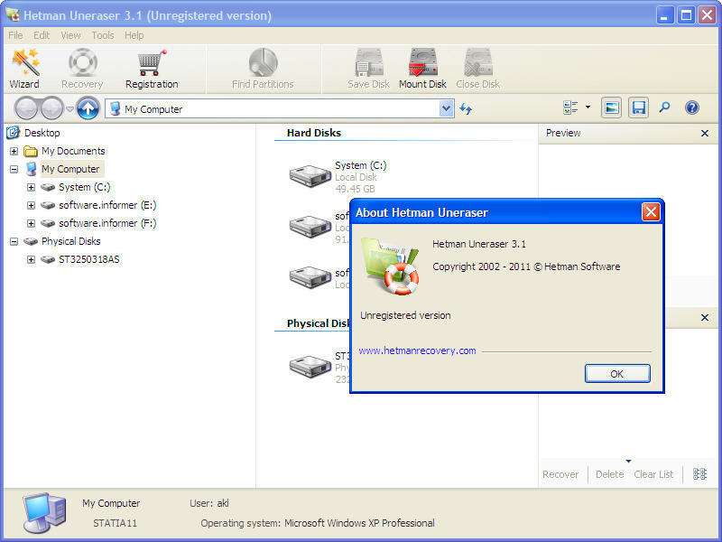Visit the www.hetmanrecovery.com link

(416, 350)
